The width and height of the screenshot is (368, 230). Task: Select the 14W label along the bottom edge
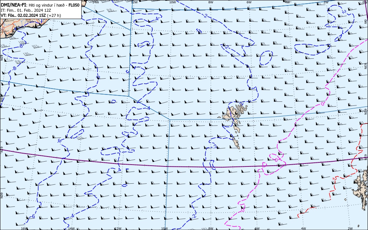tap(71, 229)
